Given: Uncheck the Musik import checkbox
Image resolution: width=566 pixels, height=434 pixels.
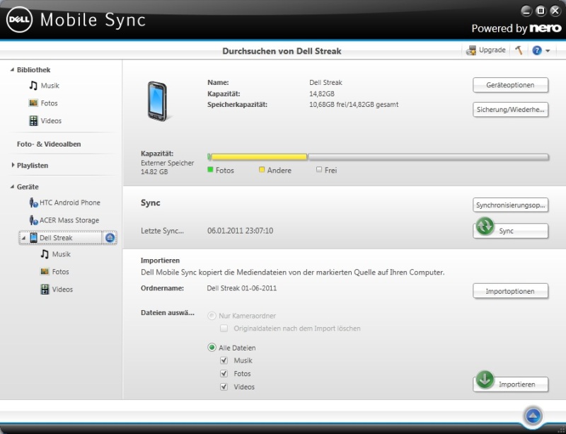Looking at the screenshot, I should [224, 360].
